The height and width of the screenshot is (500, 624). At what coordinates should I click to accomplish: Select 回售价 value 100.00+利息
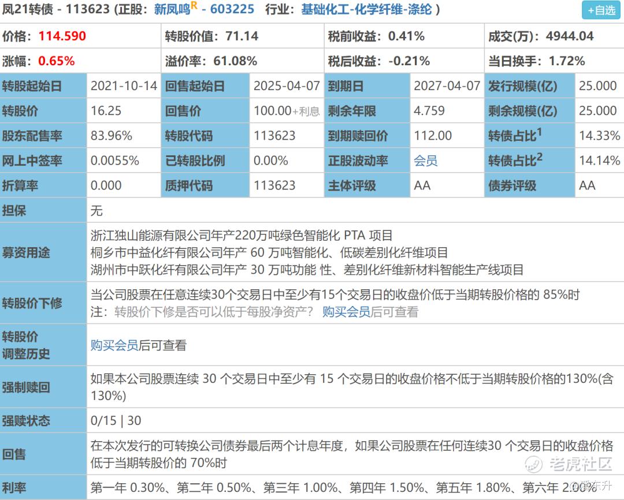tap(287, 111)
